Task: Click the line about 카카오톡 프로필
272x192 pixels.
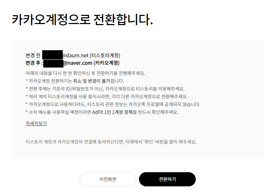Action: 113,104
